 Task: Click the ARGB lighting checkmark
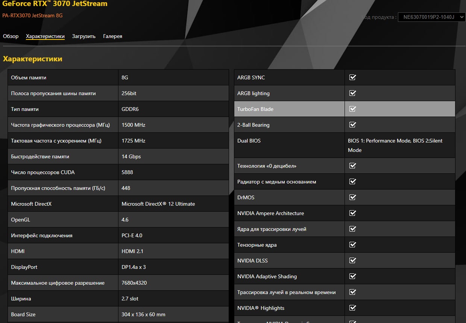pos(352,93)
